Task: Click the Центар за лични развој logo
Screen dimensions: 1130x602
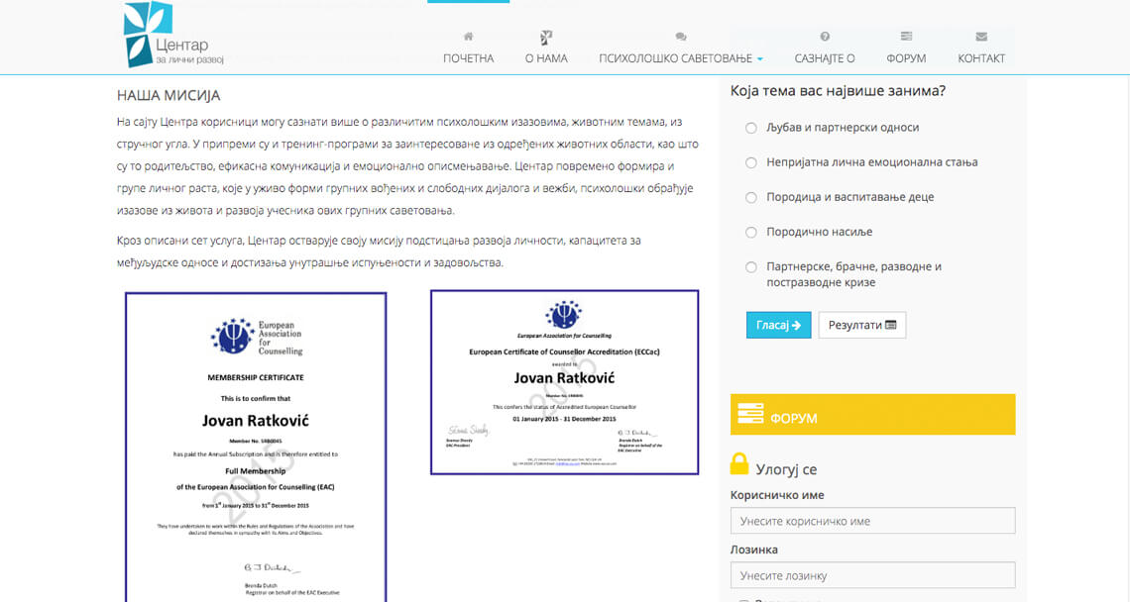Action: pyautogui.click(x=173, y=35)
